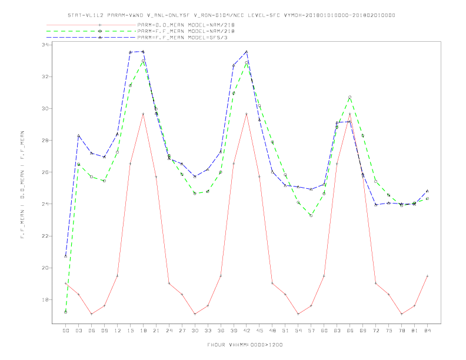
Task: Click x-axis forecast hour label 84
Action: click(x=427, y=331)
